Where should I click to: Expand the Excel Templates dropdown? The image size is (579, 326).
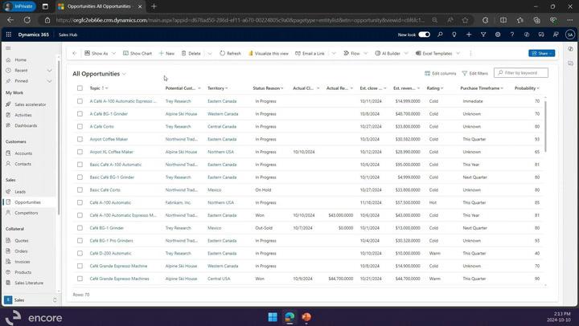point(458,53)
